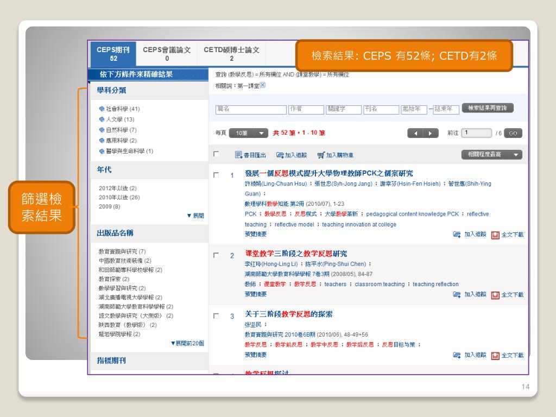Open article 發展一個反思模式提升大學物理教師PCK之個案研究
Screen dimensions: 556x417
(329, 173)
